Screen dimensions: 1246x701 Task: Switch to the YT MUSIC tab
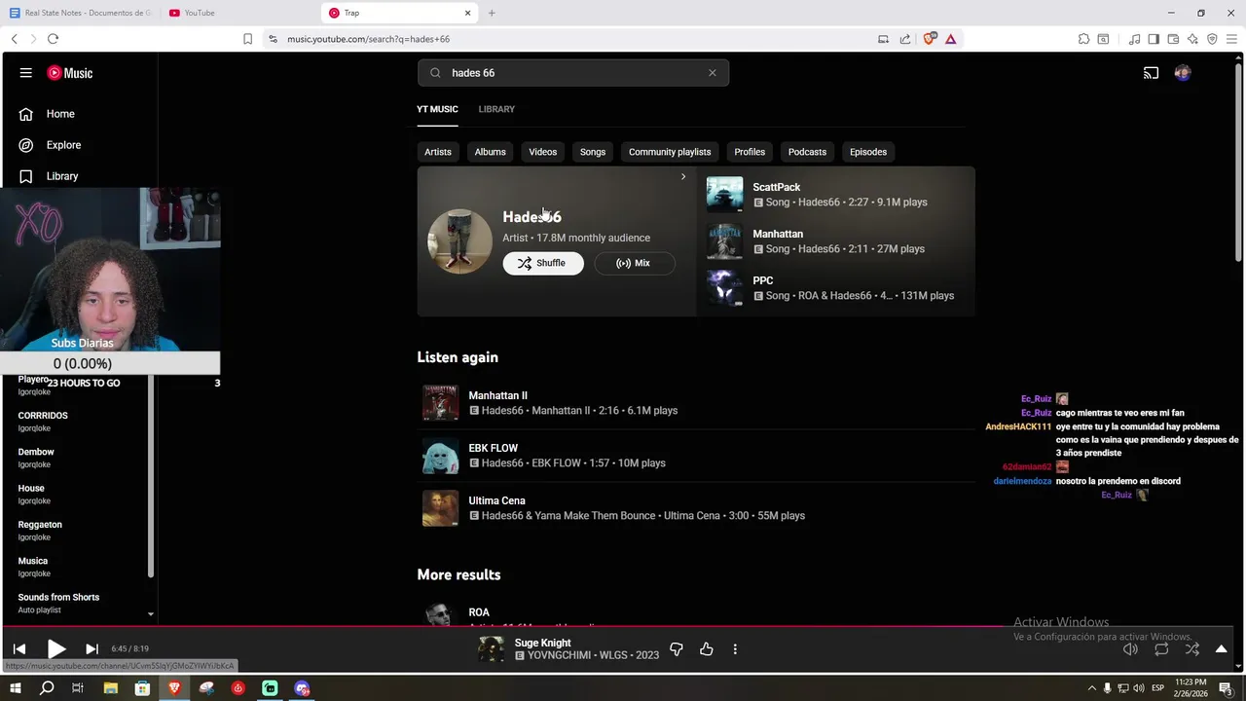437,109
